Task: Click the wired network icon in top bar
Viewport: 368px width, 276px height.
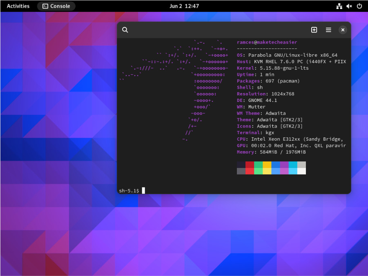Action: [339, 6]
